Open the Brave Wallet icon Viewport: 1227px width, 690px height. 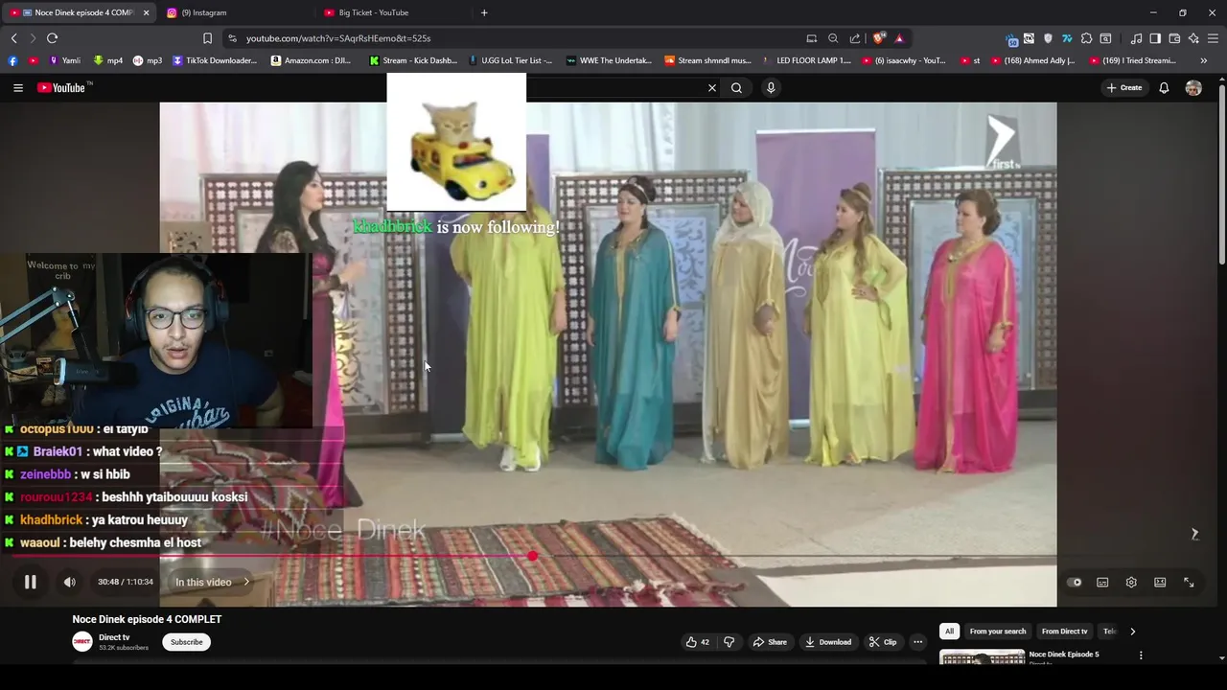(x=1174, y=38)
